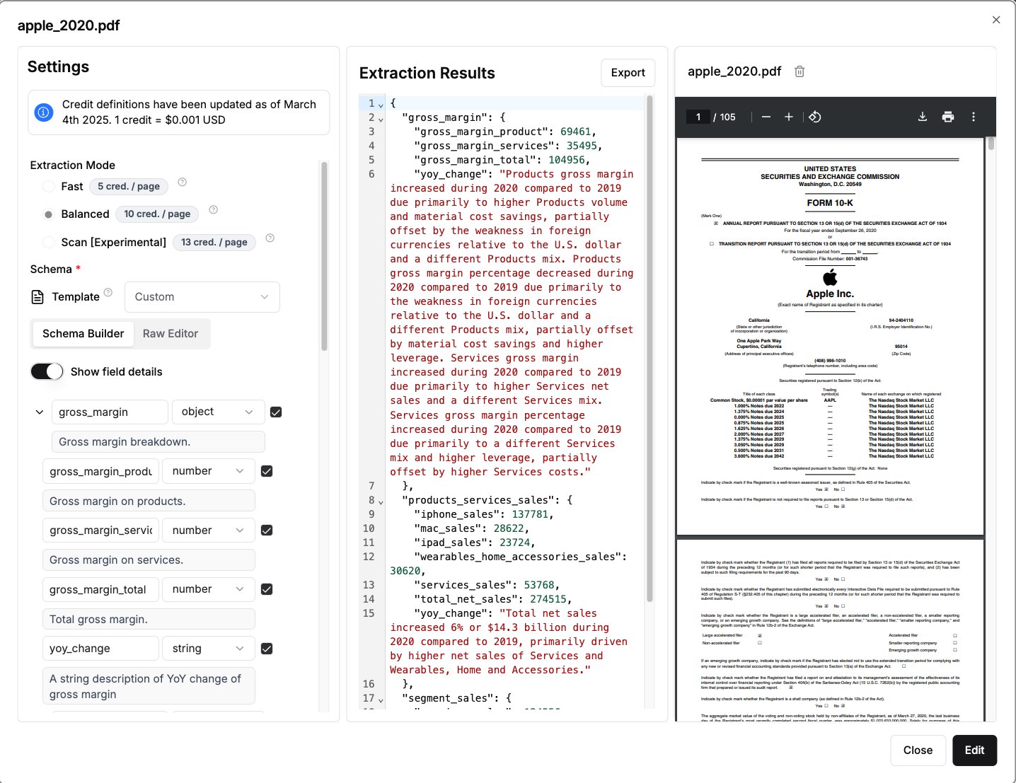The image size is (1016, 783).
Task: Switch to Raw Editor tab
Action: [x=171, y=334]
